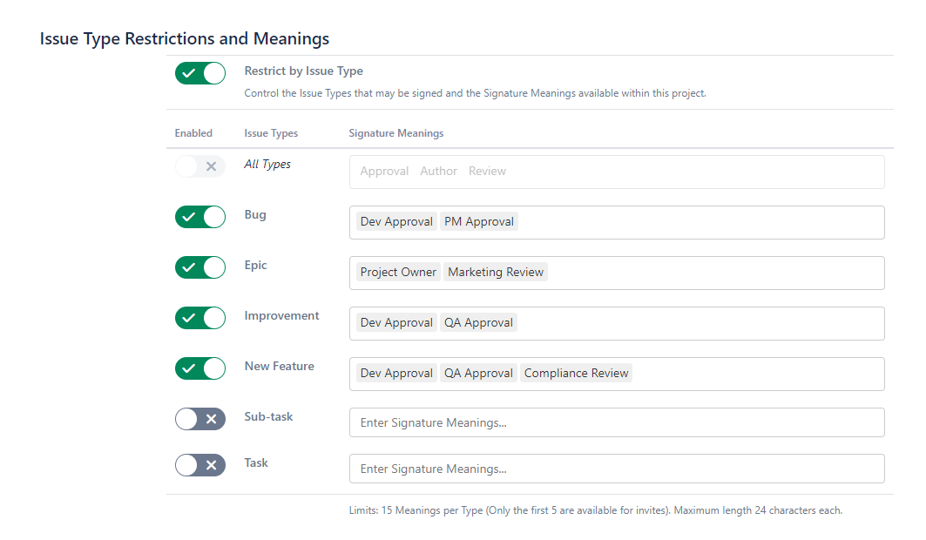Screen dimensions: 926x540
Task: Click the Project Owner tag in Epic row
Action: click(x=398, y=273)
